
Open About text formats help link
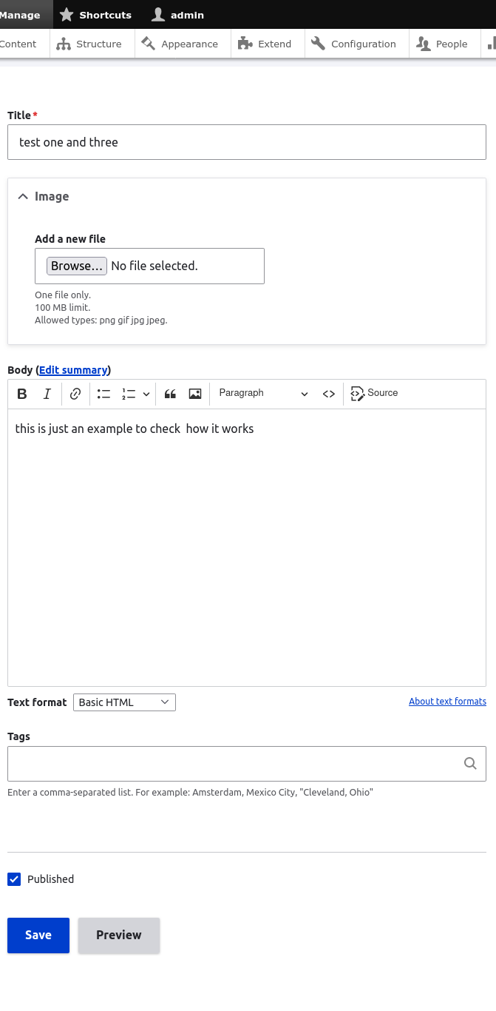tap(447, 701)
